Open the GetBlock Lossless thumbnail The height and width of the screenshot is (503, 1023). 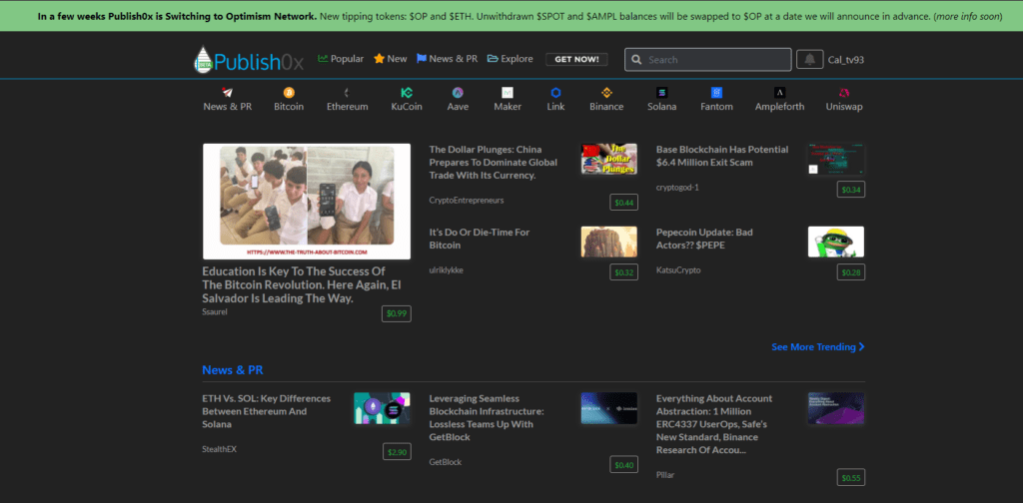609,408
